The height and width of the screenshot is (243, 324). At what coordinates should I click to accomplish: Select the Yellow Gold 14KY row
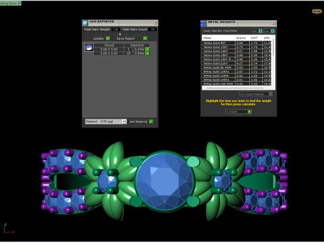pos(237,51)
